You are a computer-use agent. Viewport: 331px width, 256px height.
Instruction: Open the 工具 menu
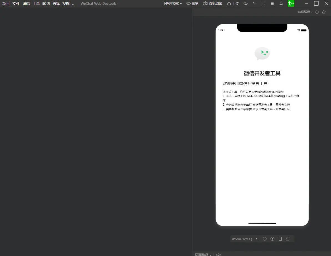(x=36, y=4)
